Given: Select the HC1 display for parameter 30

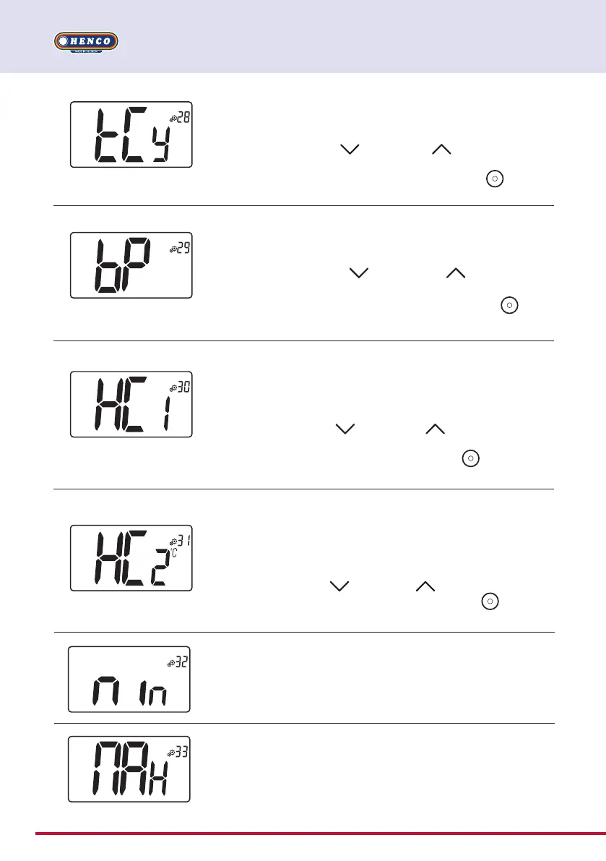Looking at the screenshot, I should click(x=131, y=404).
